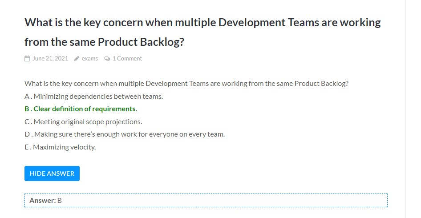Go to the 1 Comment link
The width and height of the screenshot is (421, 218).
127,58
